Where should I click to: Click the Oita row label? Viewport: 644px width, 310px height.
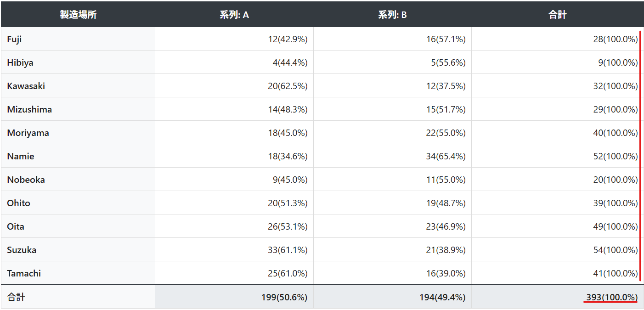pos(16,226)
